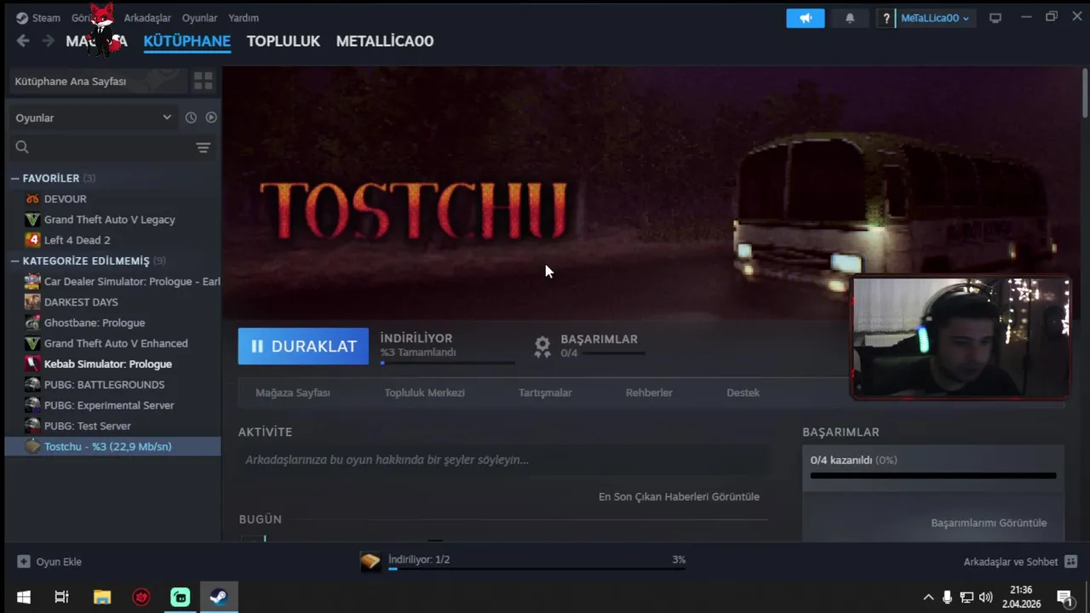Switch to the TOPLULUK tab
The image size is (1090, 613).
(x=284, y=41)
